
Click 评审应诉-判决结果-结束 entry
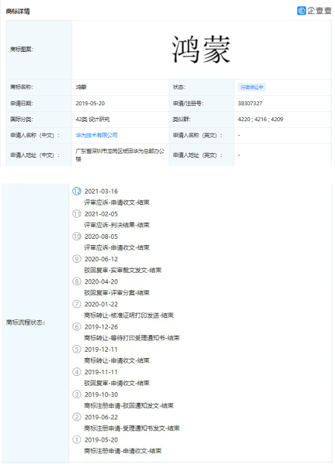(117, 225)
